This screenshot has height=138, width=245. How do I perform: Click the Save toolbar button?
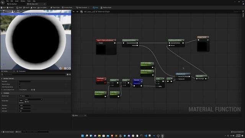click(x=3, y=8)
